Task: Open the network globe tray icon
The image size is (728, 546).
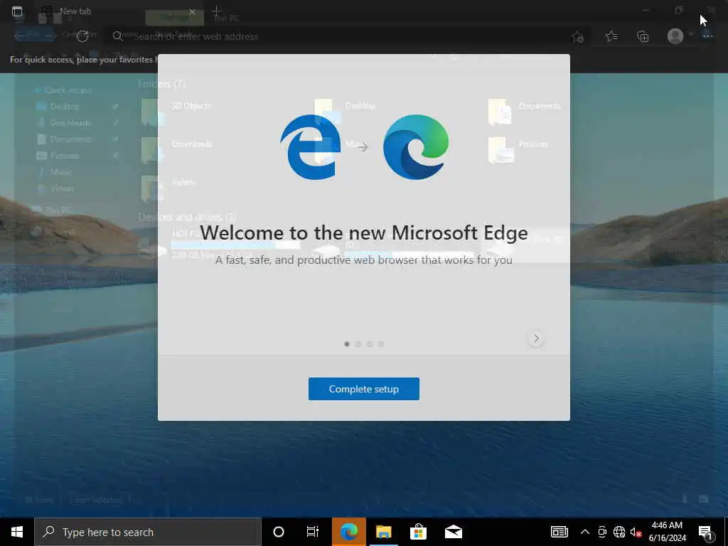Action: [619, 532]
